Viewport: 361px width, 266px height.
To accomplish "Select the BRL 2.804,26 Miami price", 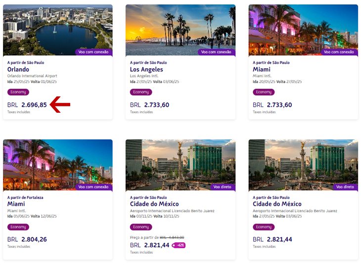I will tap(27, 239).
